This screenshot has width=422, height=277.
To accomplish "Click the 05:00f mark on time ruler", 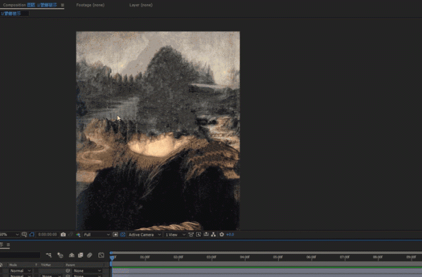I will [x=278, y=257].
